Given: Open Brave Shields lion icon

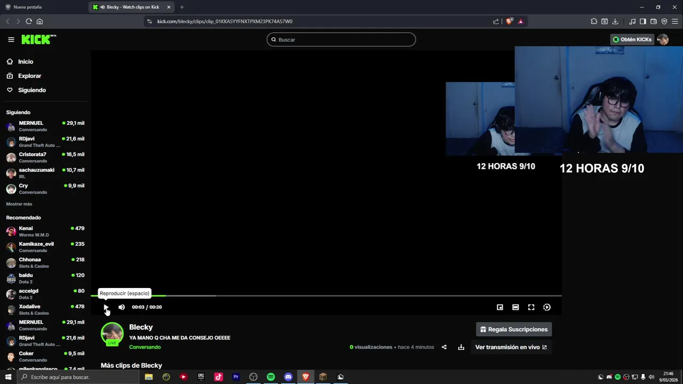Looking at the screenshot, I should [509, 21].
